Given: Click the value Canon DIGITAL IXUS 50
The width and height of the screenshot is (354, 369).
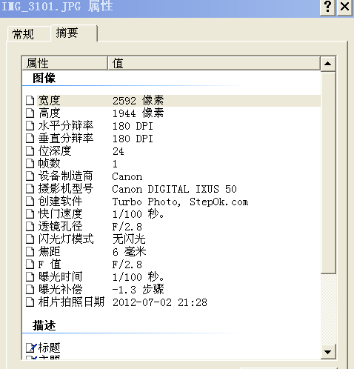Looking at the screenshot, I should [x=175, y=189].
